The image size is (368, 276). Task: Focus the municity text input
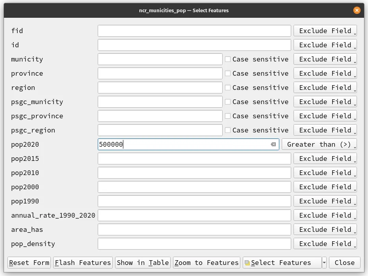[x=160, y=59]
